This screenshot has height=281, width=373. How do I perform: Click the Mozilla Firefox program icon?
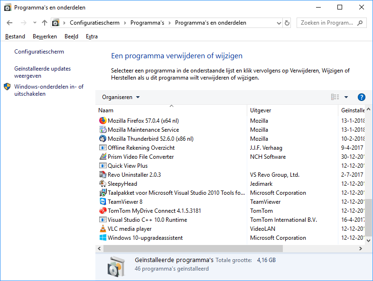tap(103, 120)
